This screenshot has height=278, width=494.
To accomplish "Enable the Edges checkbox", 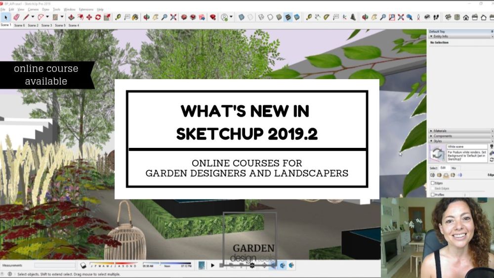I will point(433,183).
